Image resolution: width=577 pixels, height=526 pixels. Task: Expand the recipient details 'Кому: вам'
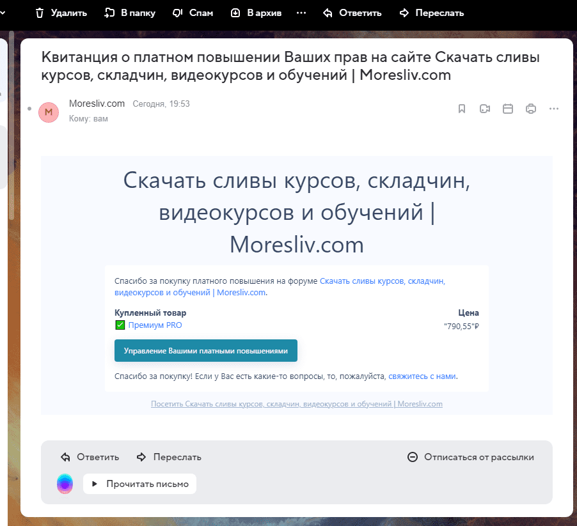pos(88,119)
